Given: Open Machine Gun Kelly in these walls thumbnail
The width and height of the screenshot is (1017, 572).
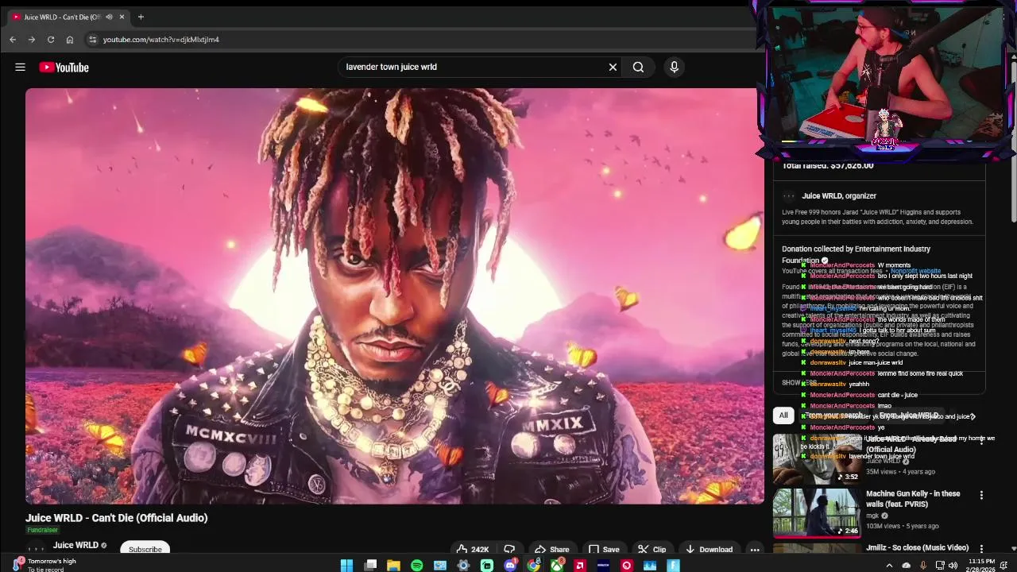Looking at the screenshot, I should click(817, 512).
